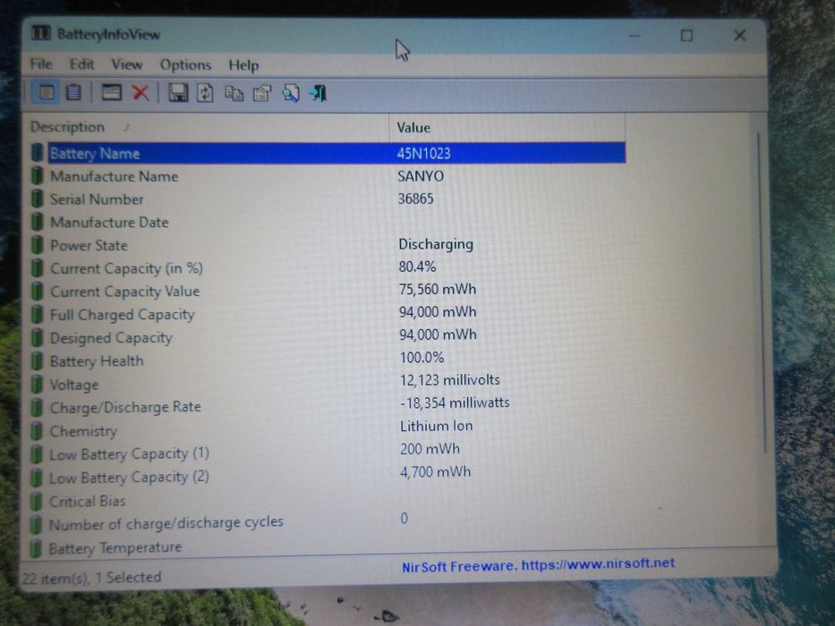
Task: Select the Battery Name row label
Action: [x=95, y=153]
